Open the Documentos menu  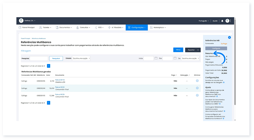coord(64,28)
